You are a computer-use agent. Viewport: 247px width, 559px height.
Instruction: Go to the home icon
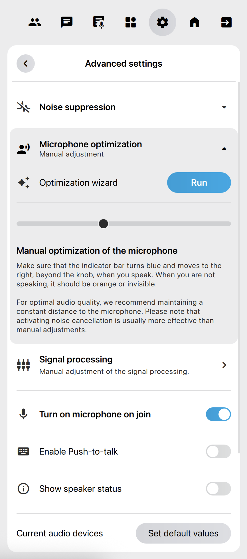pyautogui.click(x=195, y=22)
